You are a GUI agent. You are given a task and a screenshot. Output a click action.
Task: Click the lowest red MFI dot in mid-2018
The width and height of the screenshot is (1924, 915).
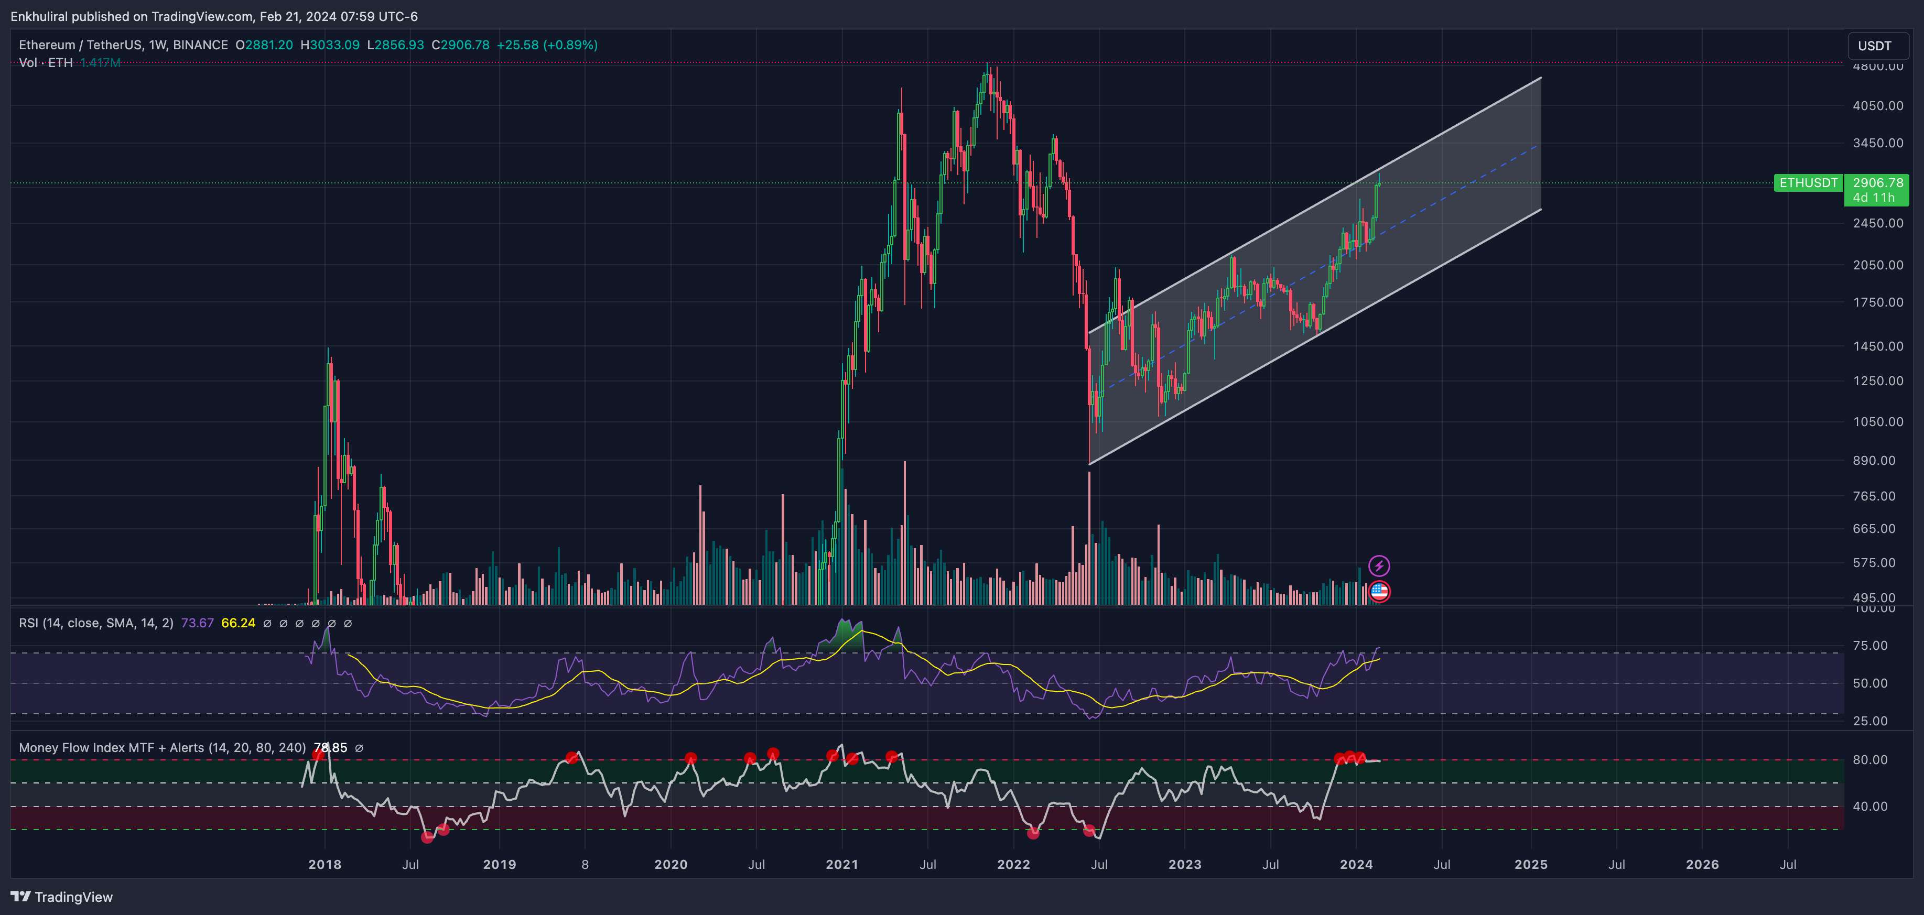click(427, 837)
